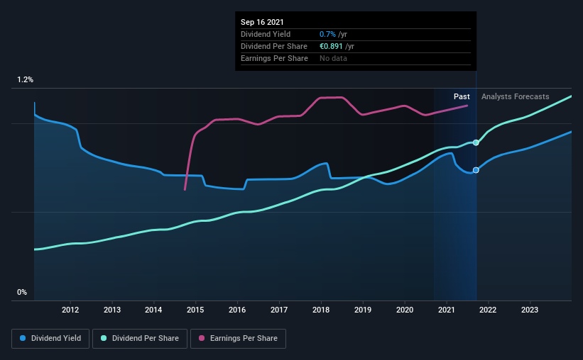
Task: Toggle the Earnings Per Share legend button
Action: (238, 339)
